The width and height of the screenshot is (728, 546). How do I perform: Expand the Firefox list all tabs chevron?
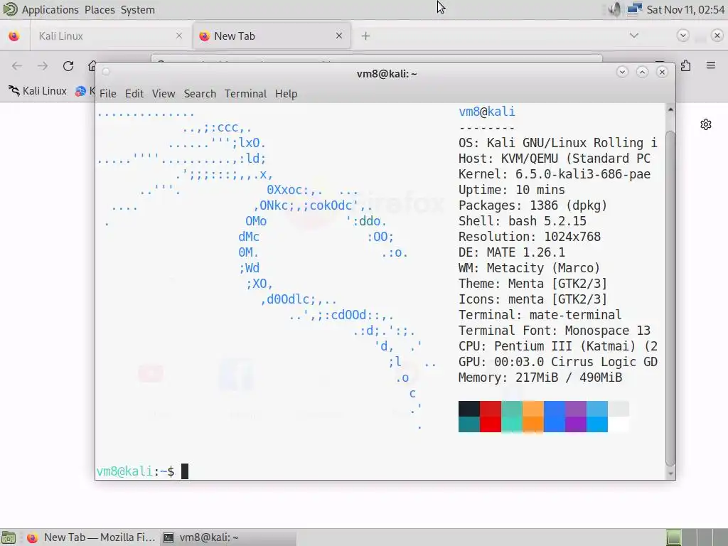pyautogui.click(x=633, y=36)
